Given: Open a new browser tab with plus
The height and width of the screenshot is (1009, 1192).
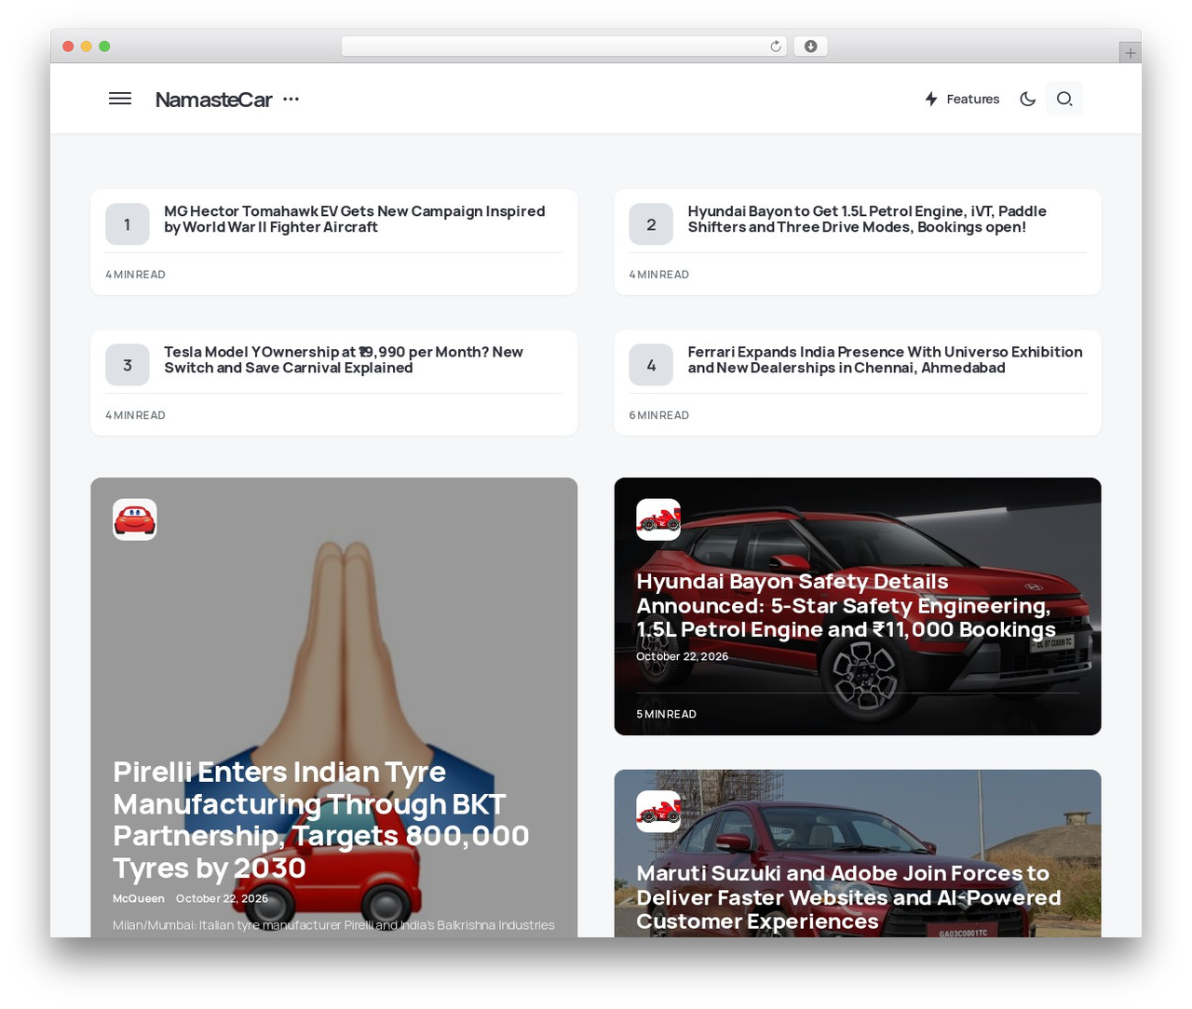Looking at the screenshot, I should [x=1130, y=53].
